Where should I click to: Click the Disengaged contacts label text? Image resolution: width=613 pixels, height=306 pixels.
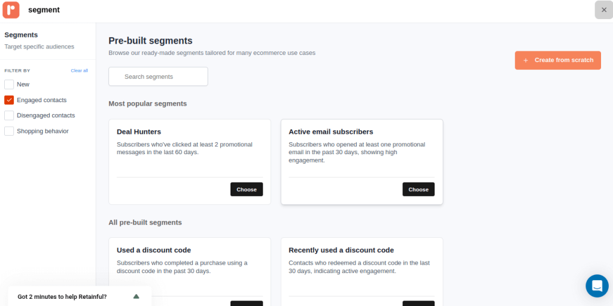point(45,115)
